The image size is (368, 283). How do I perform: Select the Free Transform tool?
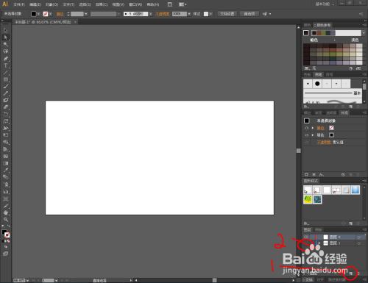click(x=5, y=135)
